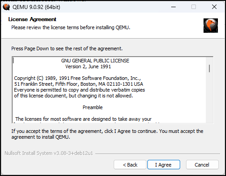Click the Copyright (C) 1989 line

click(77, 78)
